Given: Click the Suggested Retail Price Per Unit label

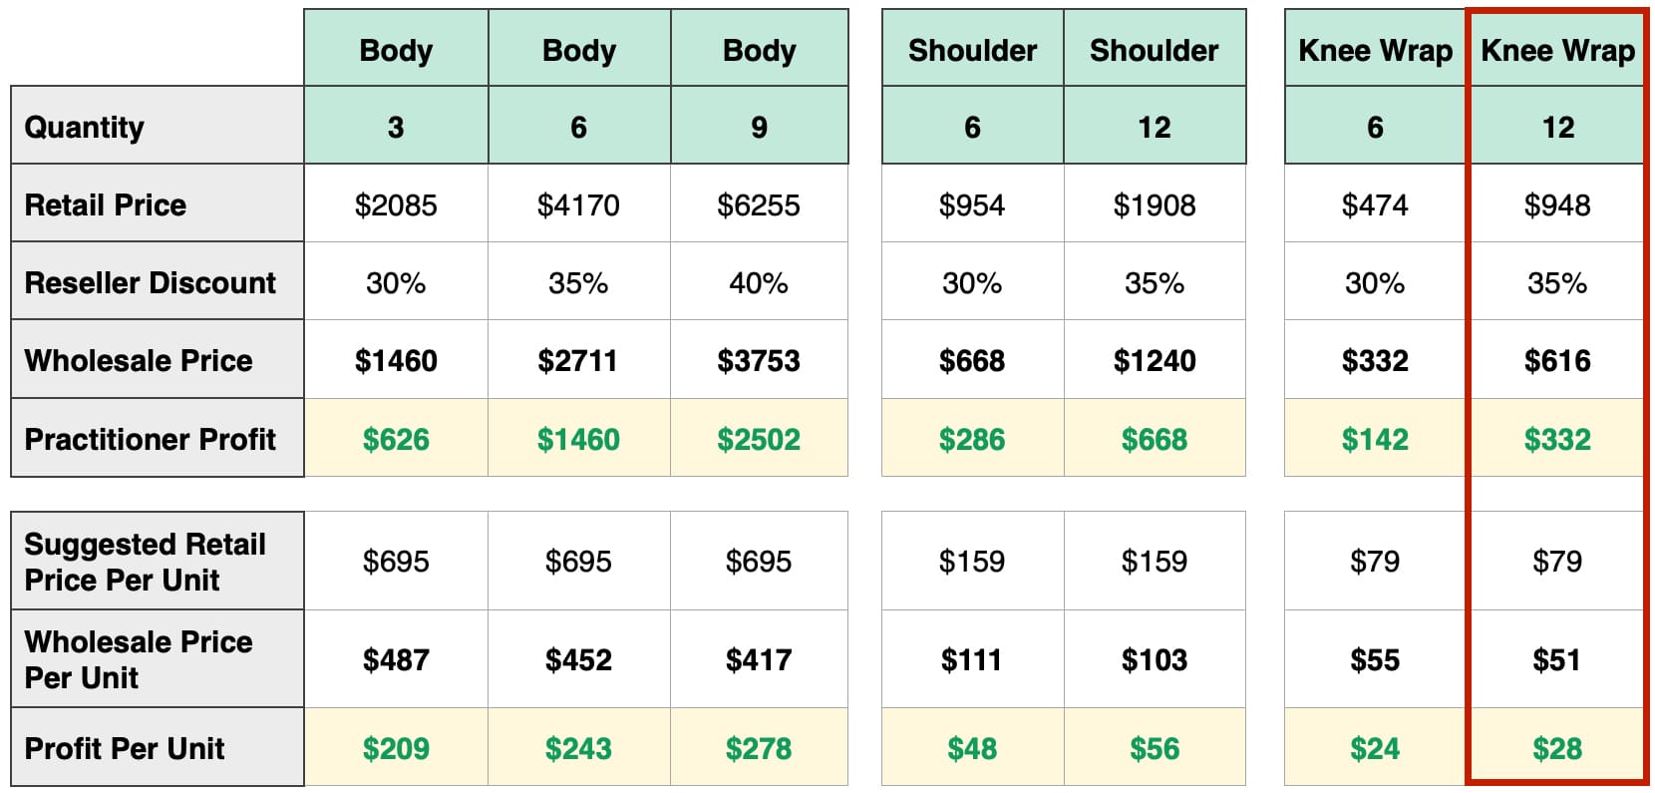Looking at the screenshot, I should coord(158,561).
